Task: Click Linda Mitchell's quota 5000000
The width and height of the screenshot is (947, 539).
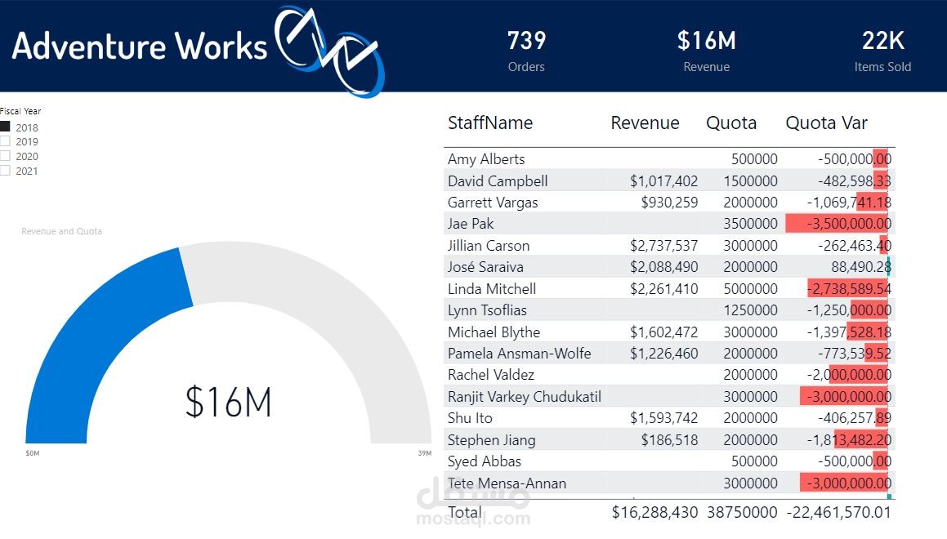Action: [750, 288]
